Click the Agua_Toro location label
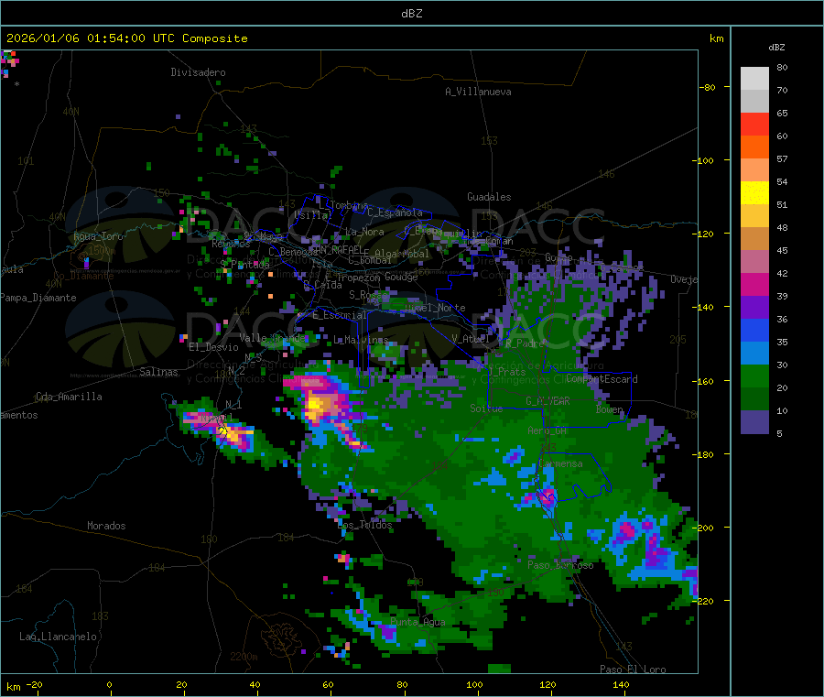Viewport: 824px width, 697px height. click(98, 236)
